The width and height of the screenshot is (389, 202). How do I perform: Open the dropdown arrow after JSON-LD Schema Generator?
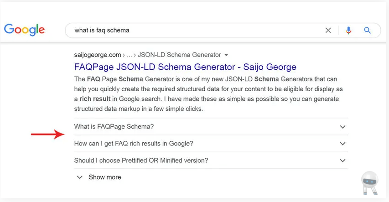click(226, 55)
